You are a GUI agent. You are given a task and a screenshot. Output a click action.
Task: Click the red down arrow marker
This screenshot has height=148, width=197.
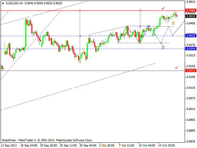click(163, 47)
